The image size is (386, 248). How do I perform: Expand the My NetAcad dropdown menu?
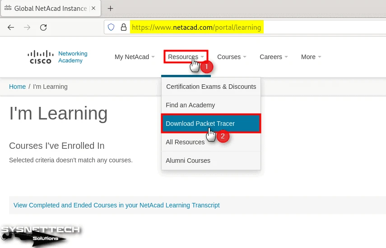point(134,57)
